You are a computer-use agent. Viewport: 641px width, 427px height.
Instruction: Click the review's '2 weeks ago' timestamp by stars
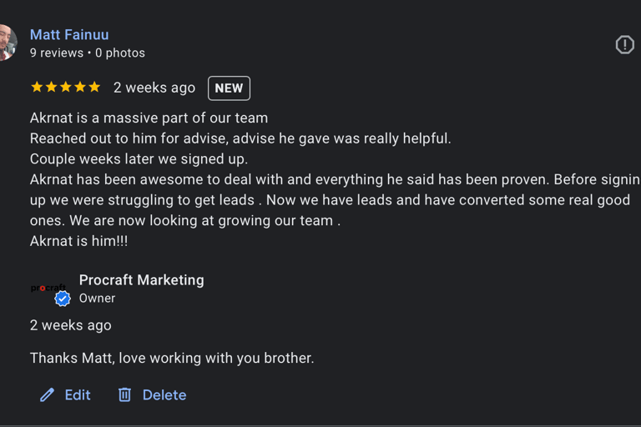[154, 88]
